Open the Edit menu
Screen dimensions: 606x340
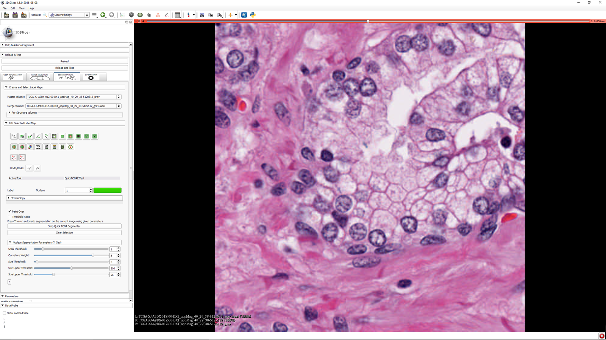pos(12,8)
